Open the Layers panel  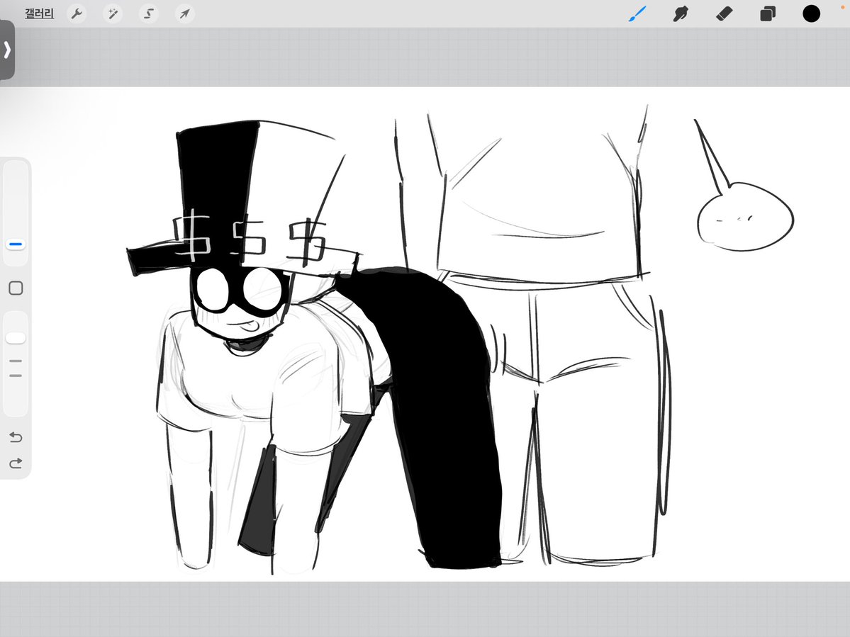(x=768, y=13)
